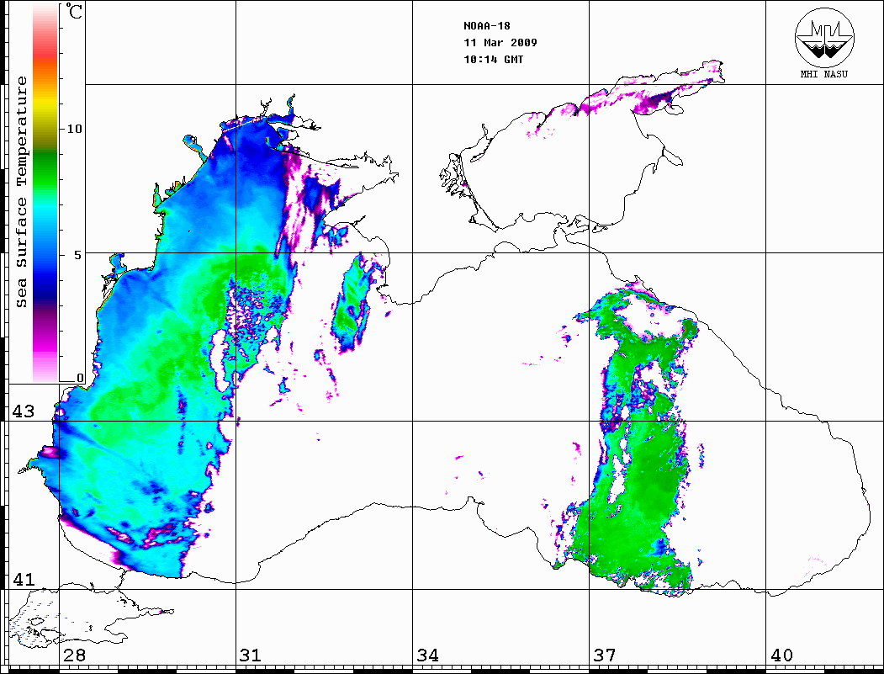Click latitude label '41'
The image size is (884, 674).
23,580
